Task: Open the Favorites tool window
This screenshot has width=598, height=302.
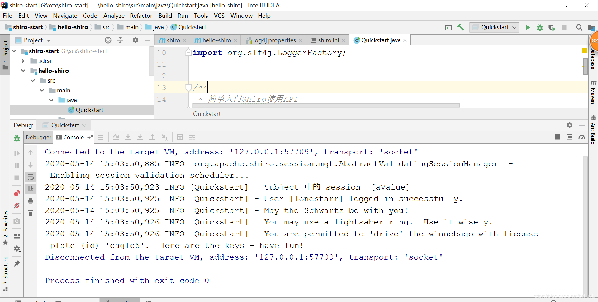Action: [x=6, y=228]
